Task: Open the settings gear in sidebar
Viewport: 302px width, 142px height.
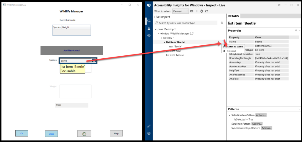Action: [x=149, y=133]
